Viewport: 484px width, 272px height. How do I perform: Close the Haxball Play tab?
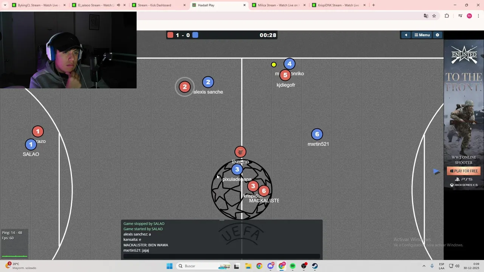[244, 5]
